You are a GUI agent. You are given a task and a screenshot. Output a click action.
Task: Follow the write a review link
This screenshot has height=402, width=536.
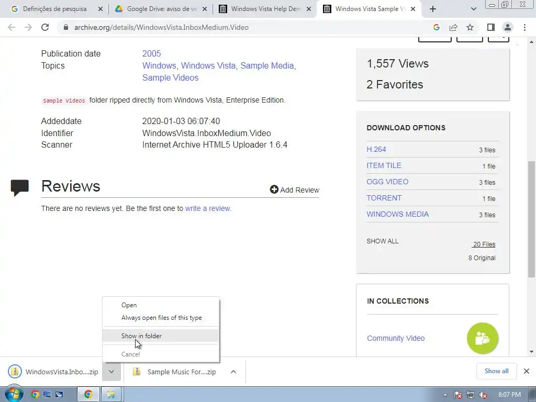[207, 208]
